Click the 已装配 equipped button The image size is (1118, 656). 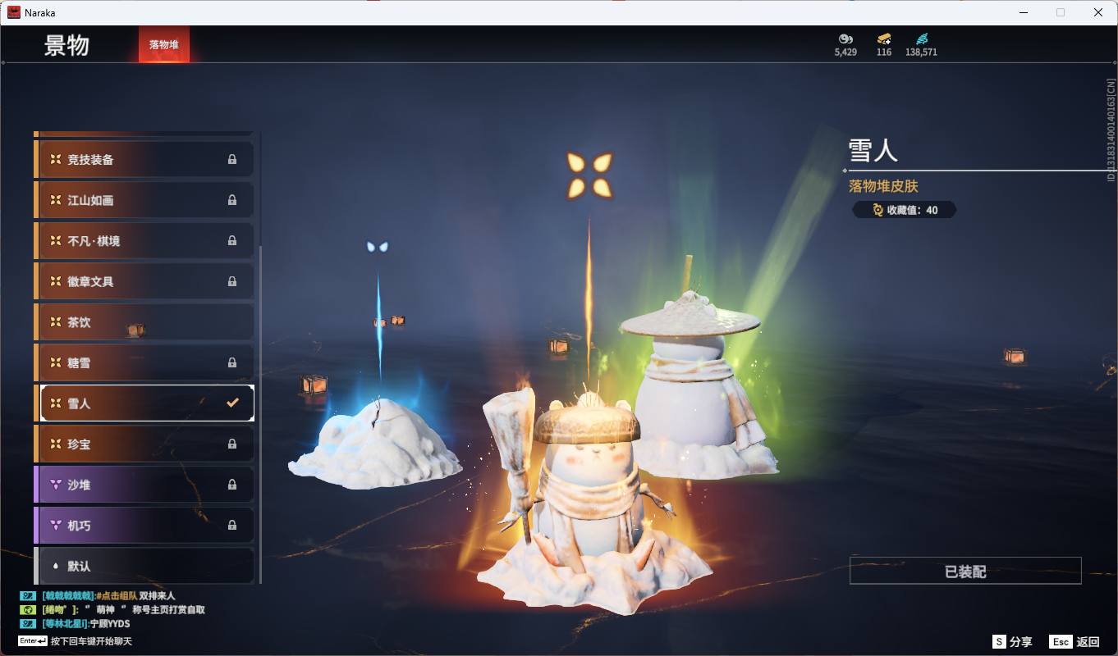[965, 571]
